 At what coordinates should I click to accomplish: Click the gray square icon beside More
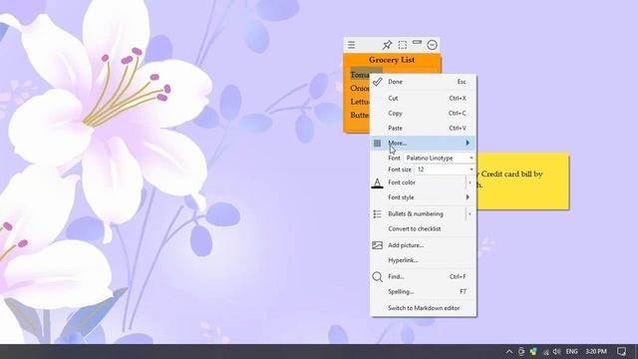pos(377,143)
